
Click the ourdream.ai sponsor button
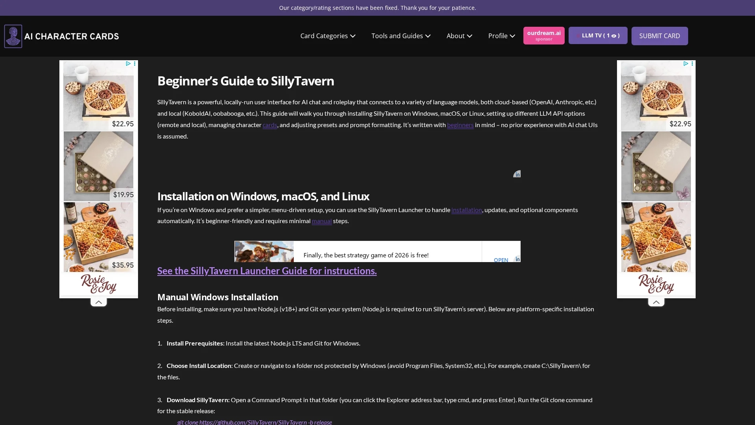click(x=544, y=35)
